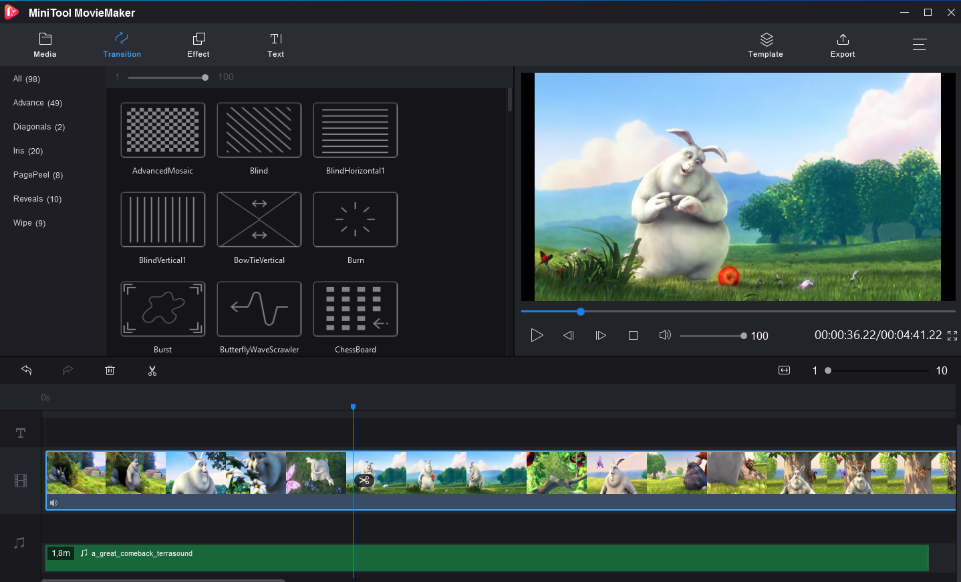Image resolution: width=961 pixels, height=582 pixels.
Task: Adjust the timeline zoom slider handle
Action: point(827,370)
